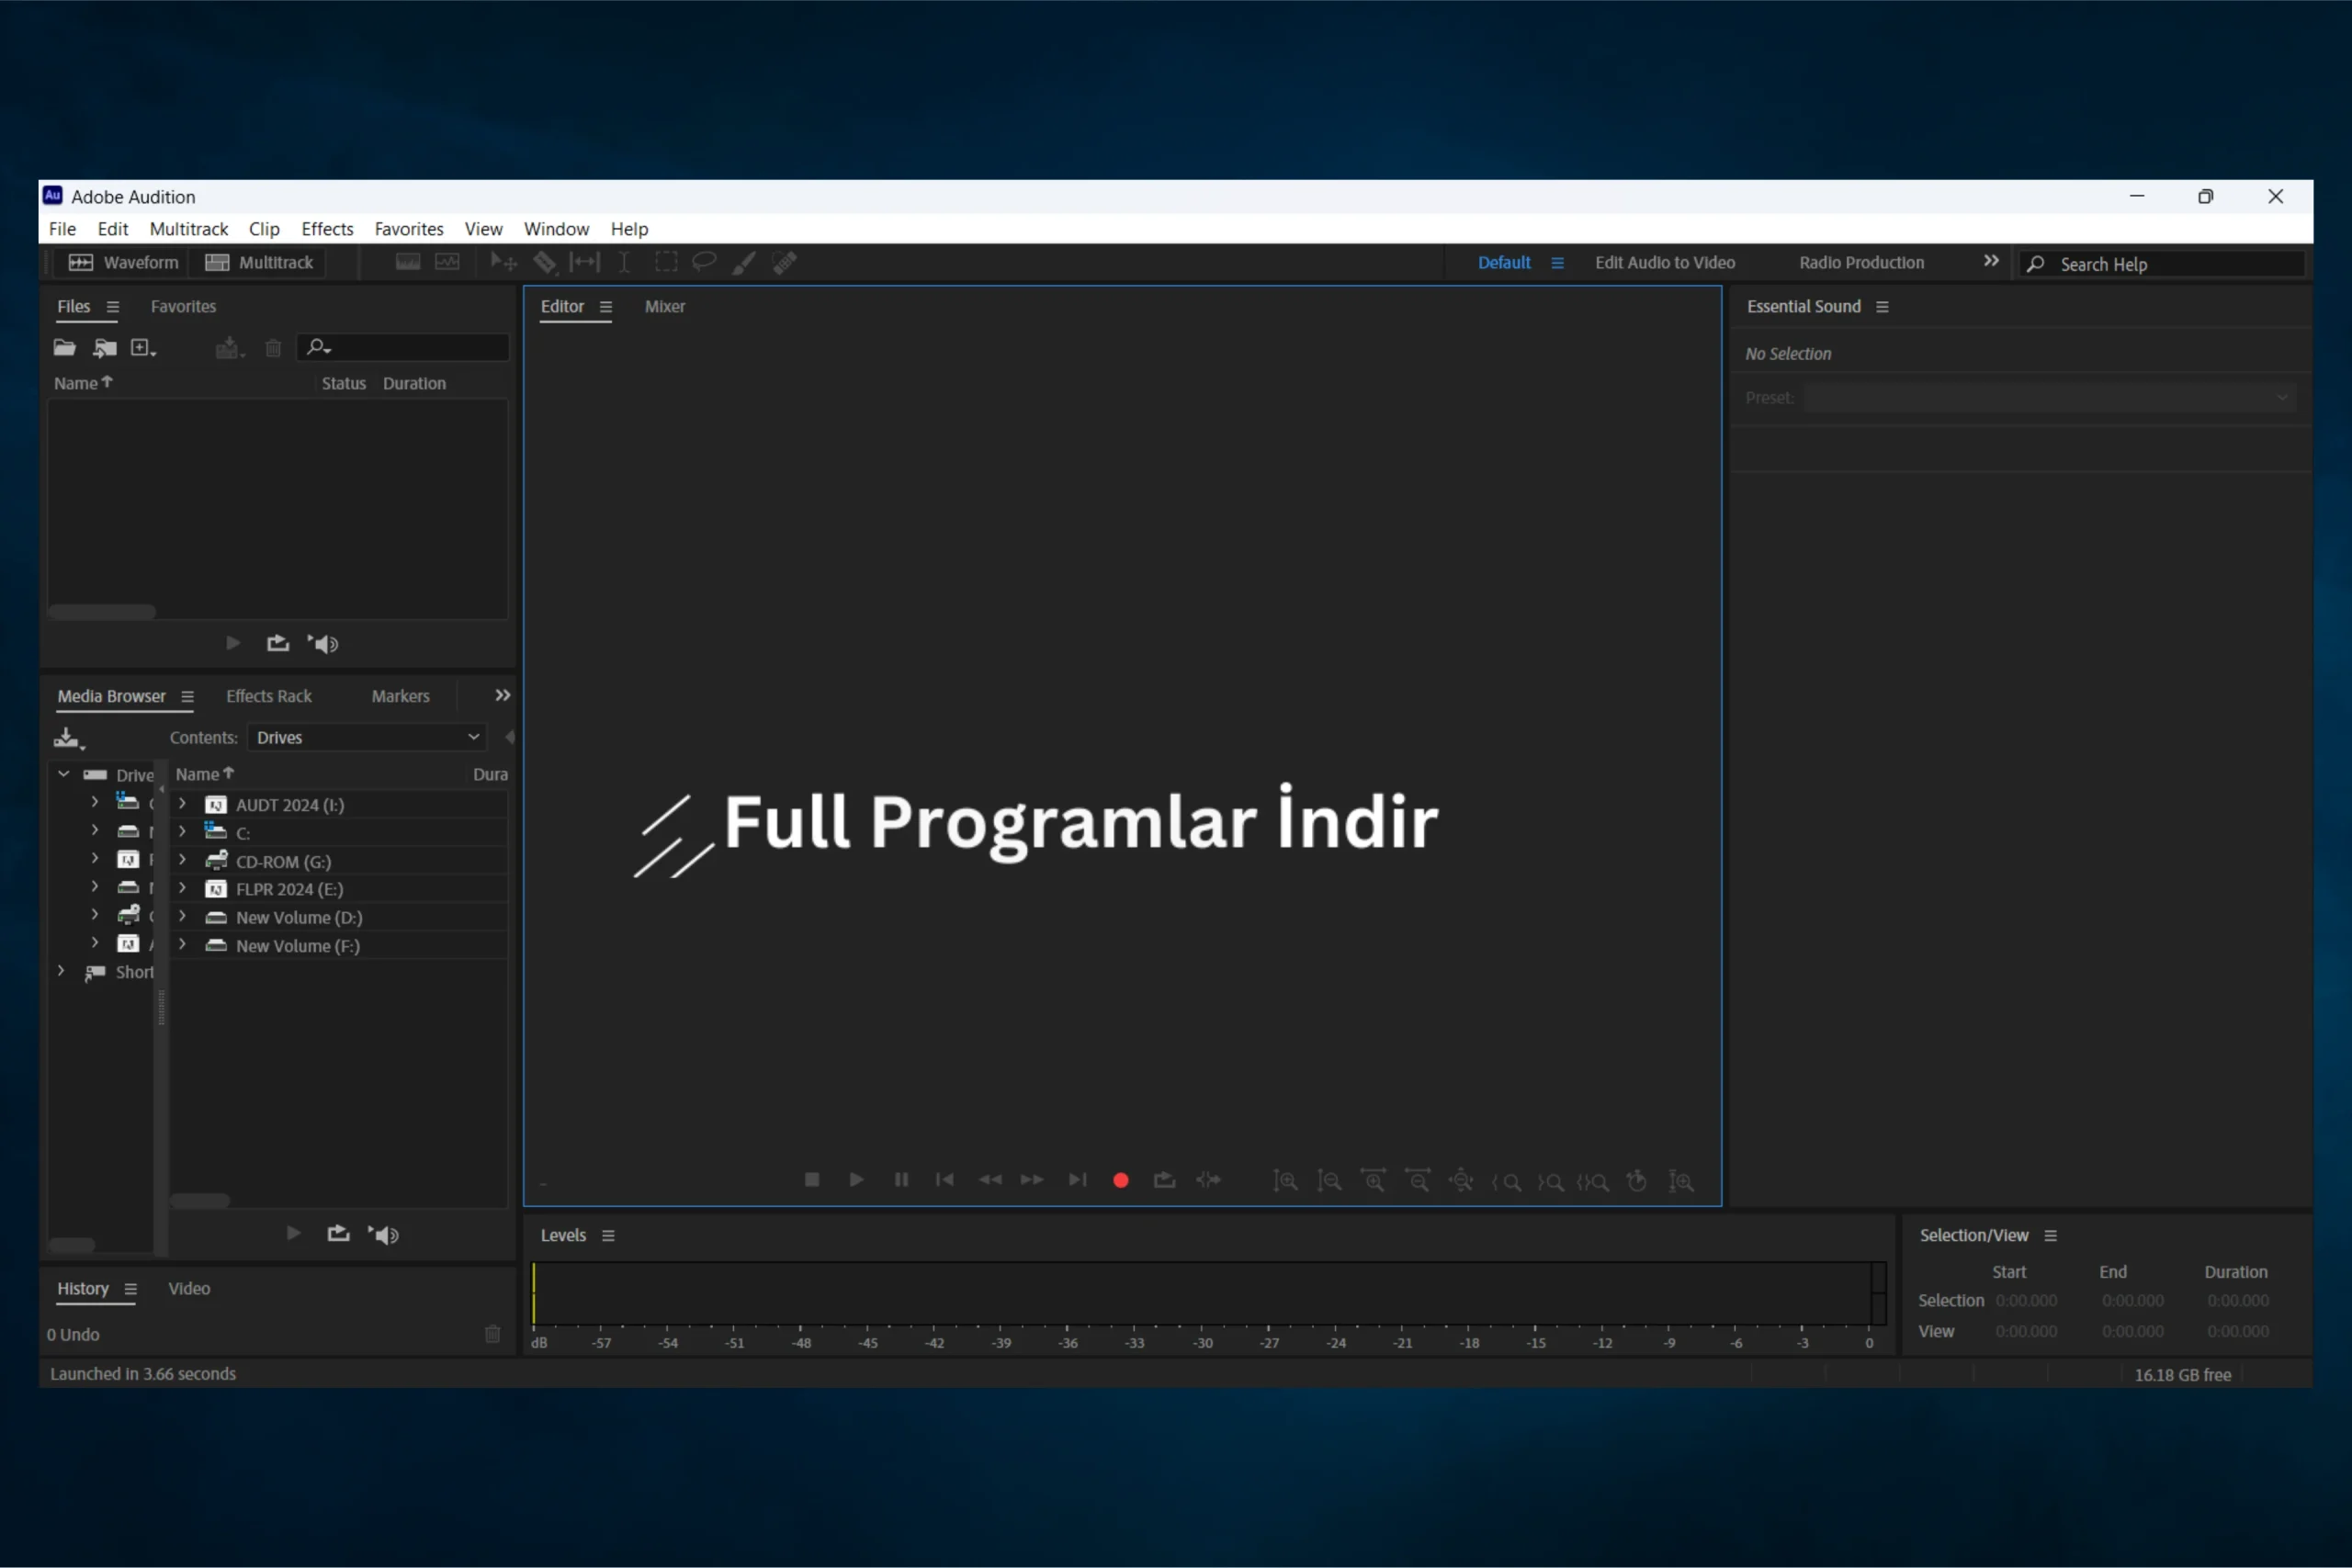Select the Lasso Selection tool

click(x=704, y=262)
